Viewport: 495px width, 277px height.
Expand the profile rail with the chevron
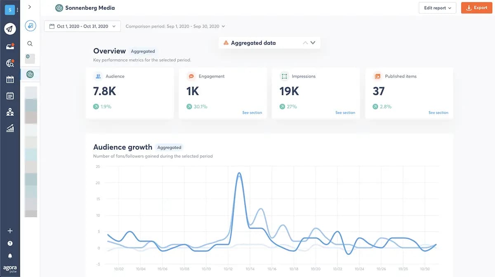pyautogui.click(x=30, y=7)
